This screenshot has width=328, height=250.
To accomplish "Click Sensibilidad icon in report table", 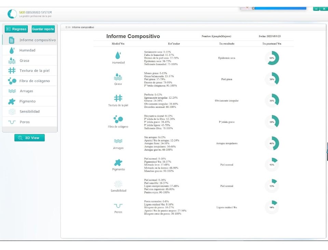I will pyautogui.click(x=118, y=184).
